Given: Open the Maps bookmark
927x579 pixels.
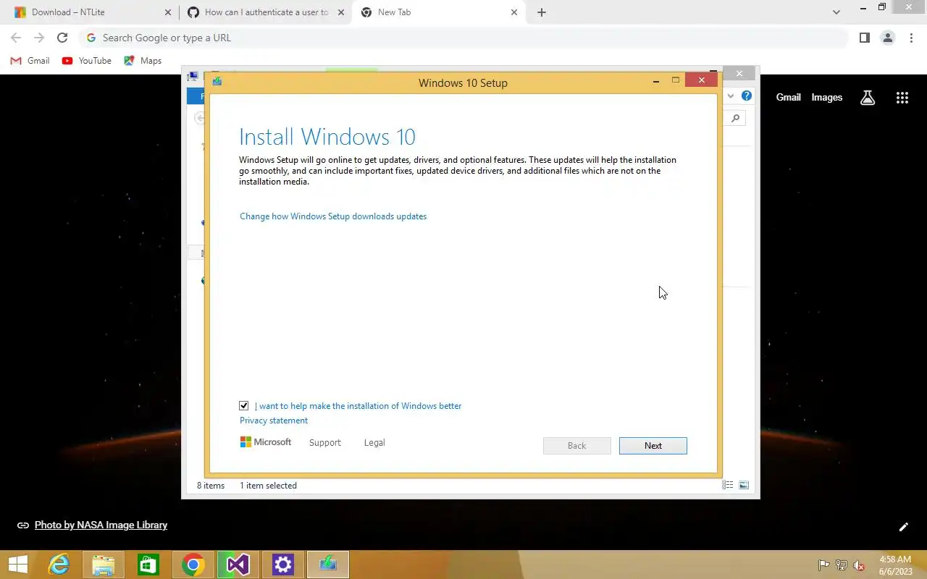Looking at the screenshot, I should pyautogui.click(x=143, y=61).
